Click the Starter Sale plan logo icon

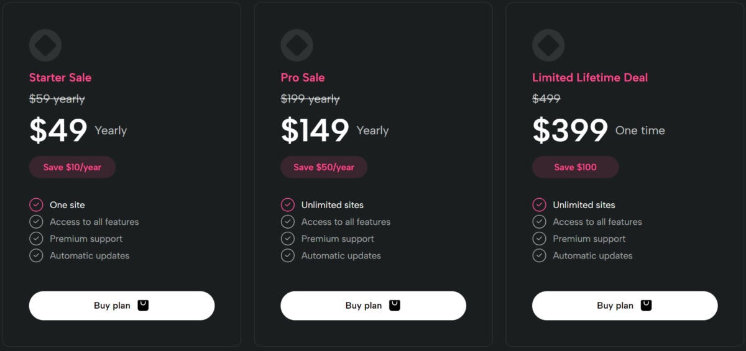click(45, 45)
